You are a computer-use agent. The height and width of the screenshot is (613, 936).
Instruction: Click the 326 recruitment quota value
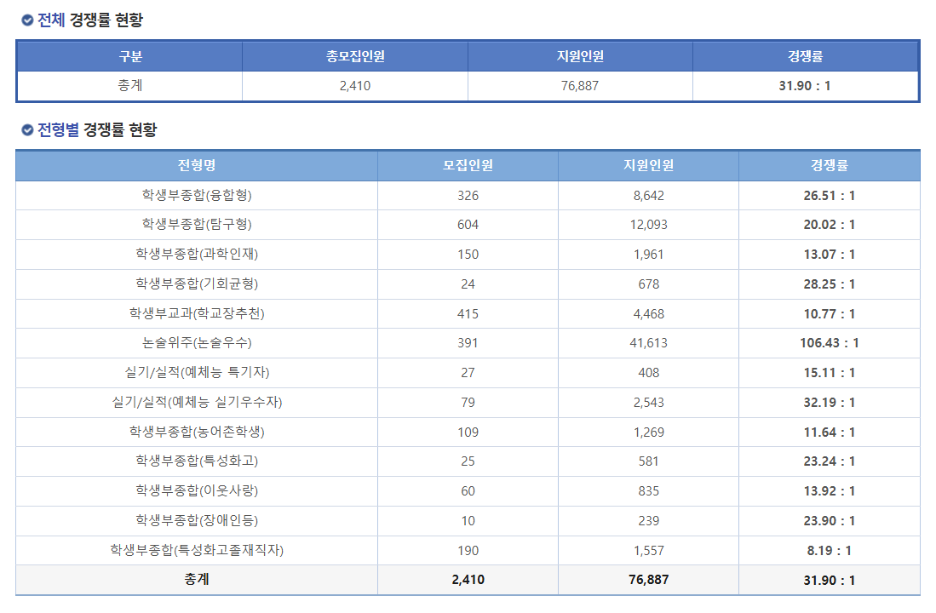[468, 196]
